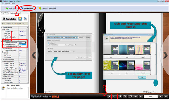169x101 pixels.
Task: Click the load template settings icon
Action: 25,19
